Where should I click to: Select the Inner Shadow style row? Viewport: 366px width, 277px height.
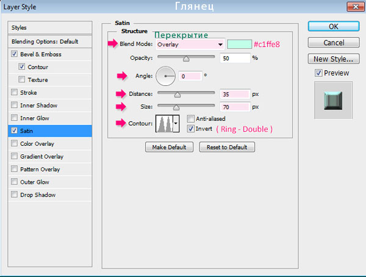tap(50, 106)
